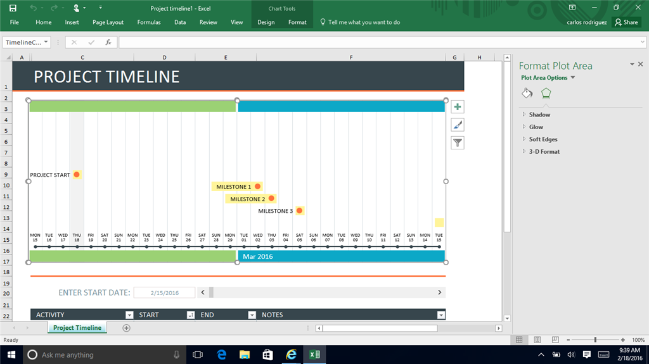This screenshot has height=364, width=649.
Task: Click the timeline scrollbar thumb
Action: pos(211,292)
